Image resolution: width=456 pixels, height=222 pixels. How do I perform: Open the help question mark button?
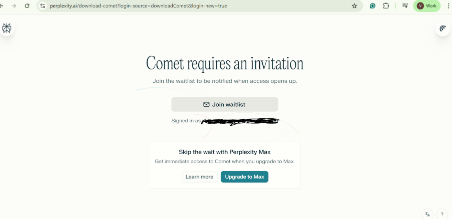tap(442, 215)
